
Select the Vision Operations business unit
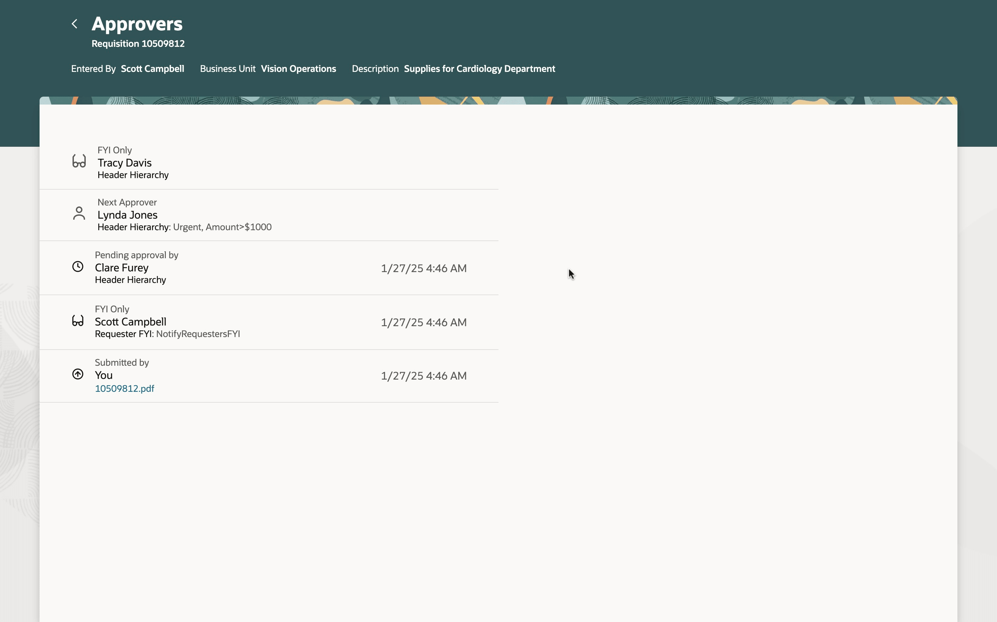[298, 68]
